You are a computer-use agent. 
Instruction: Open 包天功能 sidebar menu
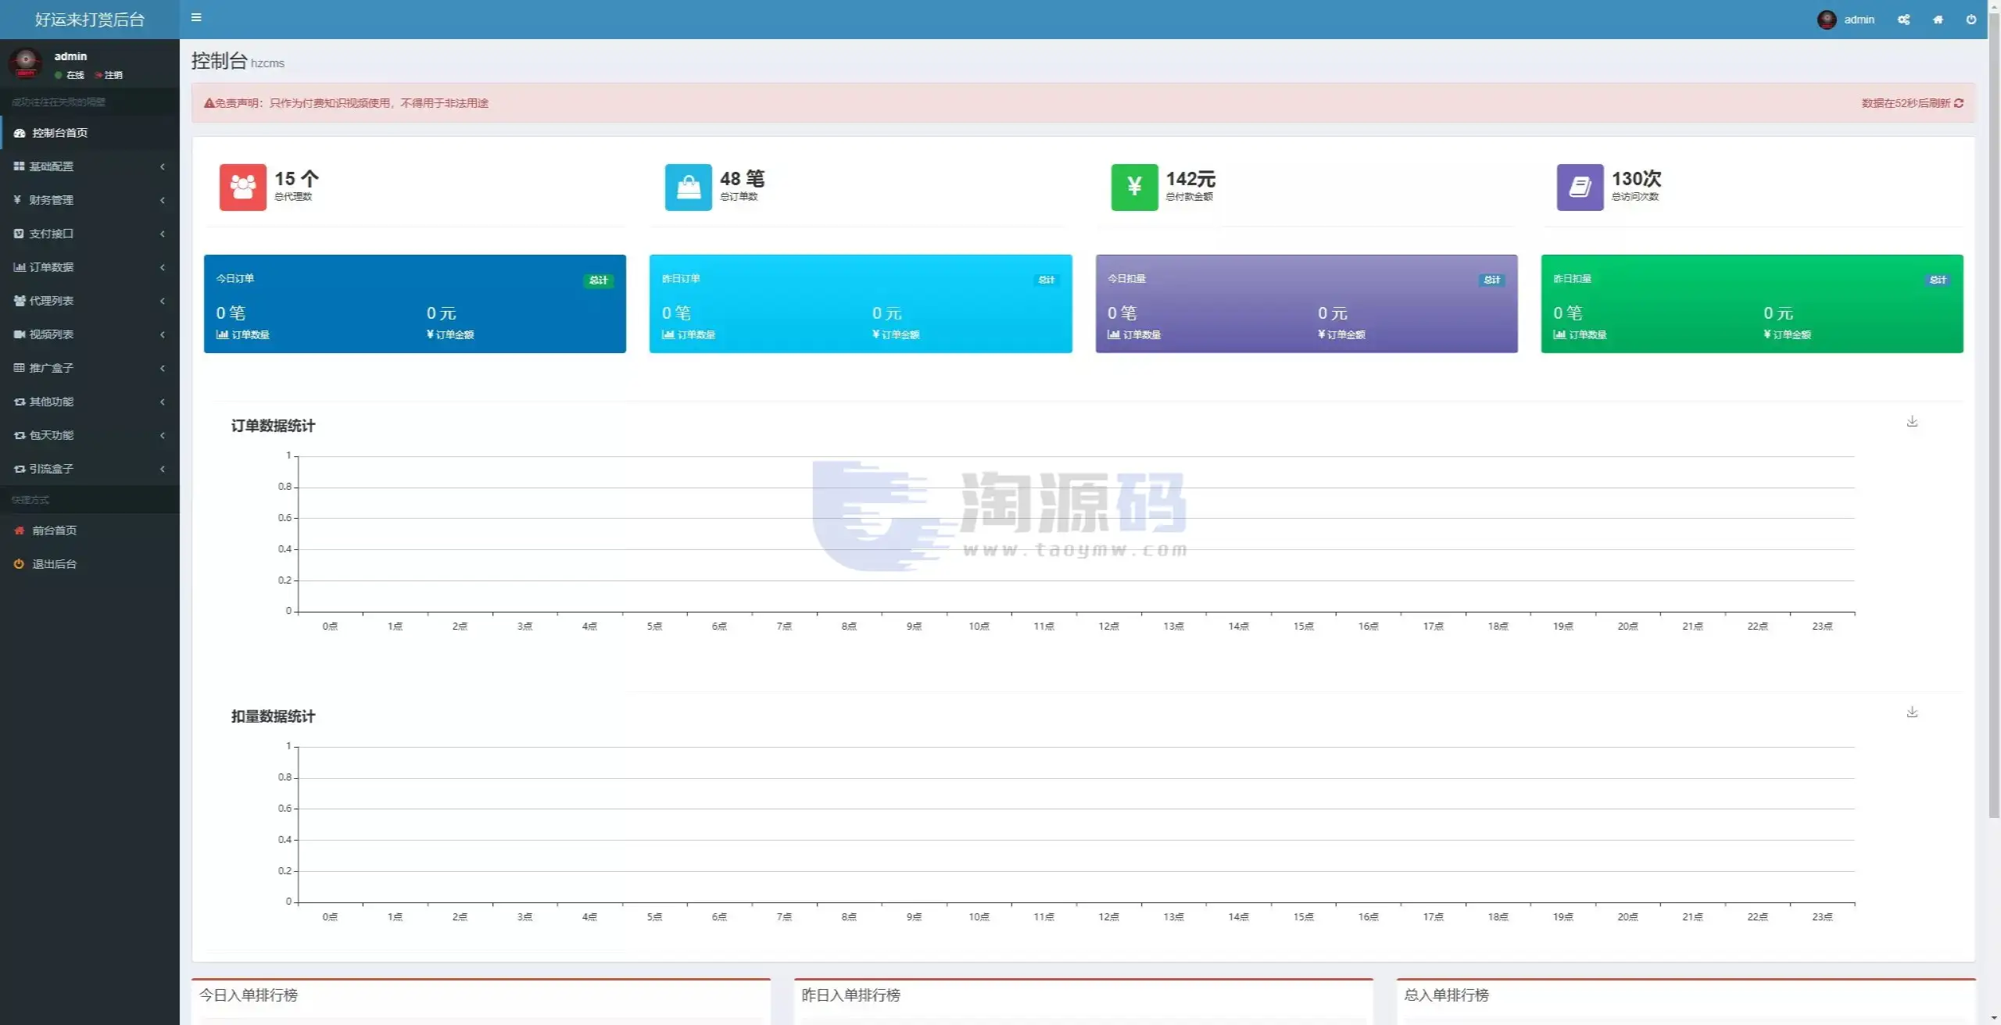click(x=90, y=435)
